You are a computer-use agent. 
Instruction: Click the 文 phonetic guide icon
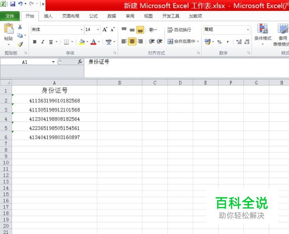pos(109,42)
